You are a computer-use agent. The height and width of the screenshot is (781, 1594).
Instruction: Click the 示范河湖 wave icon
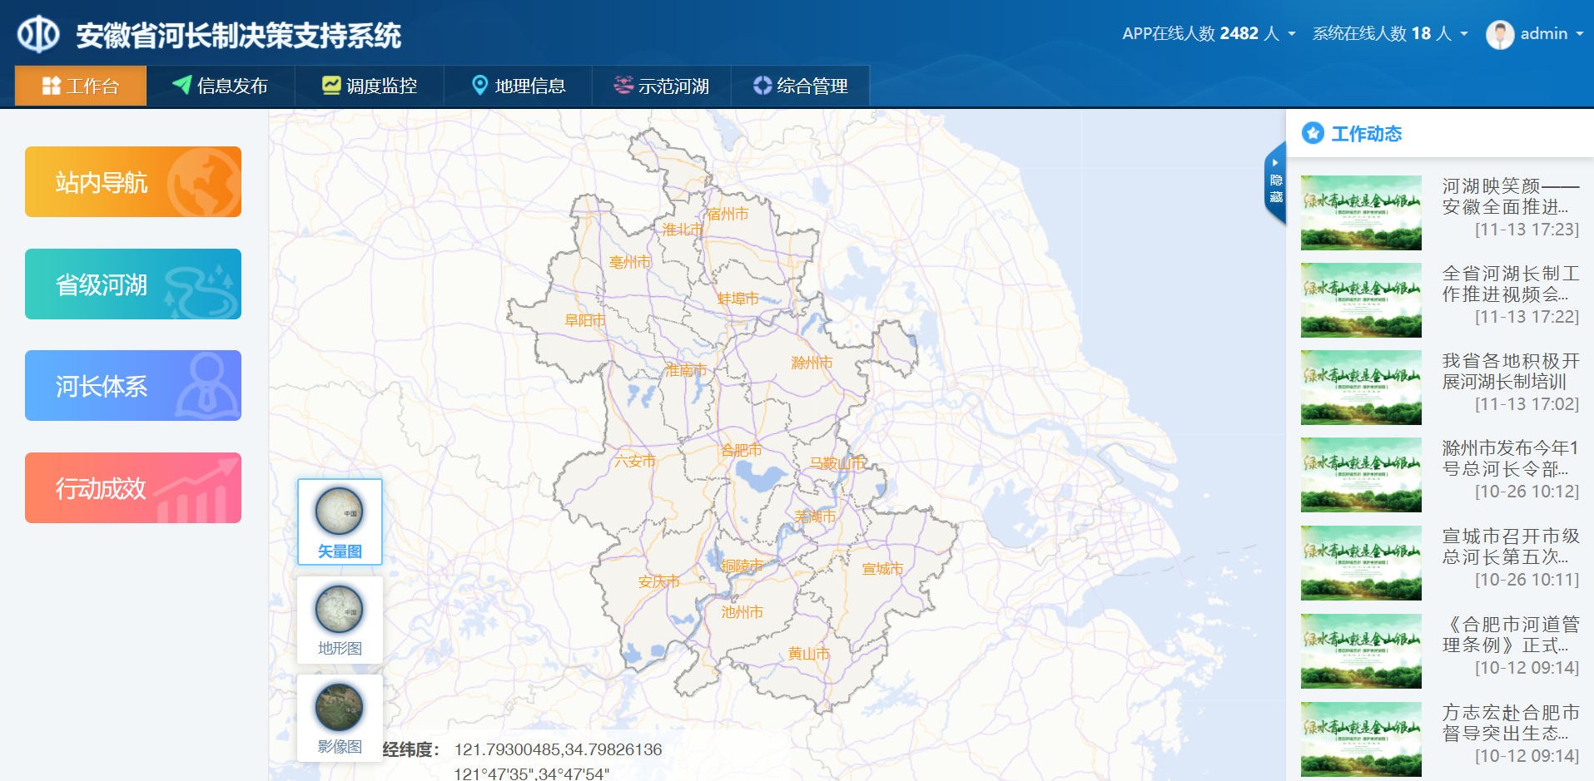coord(623,85)
